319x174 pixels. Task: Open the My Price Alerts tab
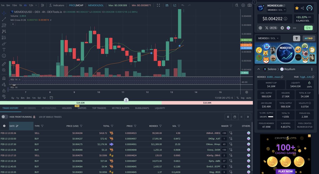pyautogui.click(x=121, y=108)
